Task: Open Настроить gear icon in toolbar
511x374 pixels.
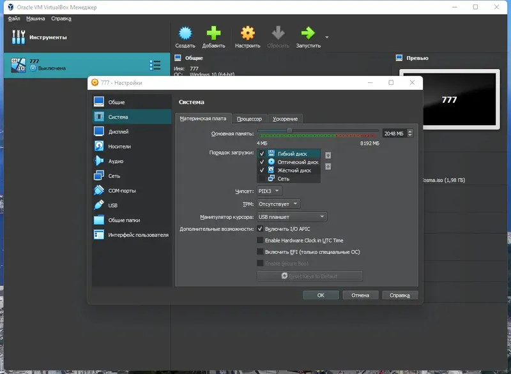Action: pos(248,33)
